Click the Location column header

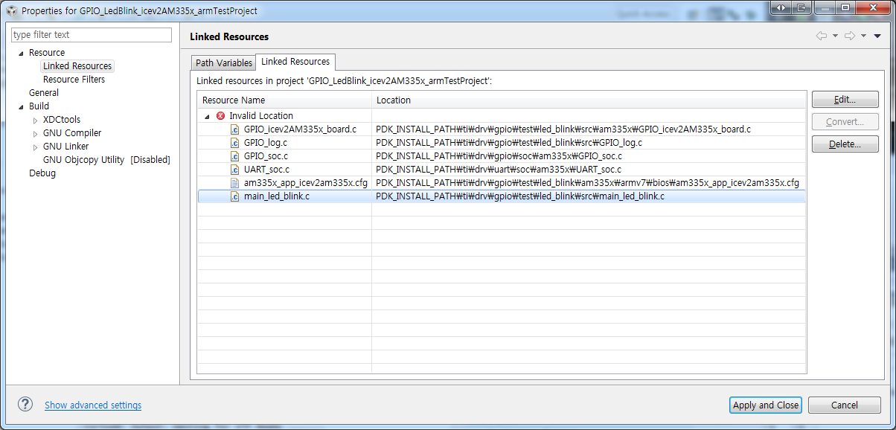pos(589,100)
